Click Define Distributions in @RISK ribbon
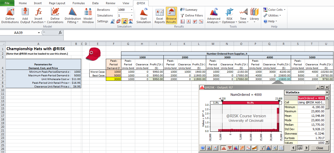 10,16
